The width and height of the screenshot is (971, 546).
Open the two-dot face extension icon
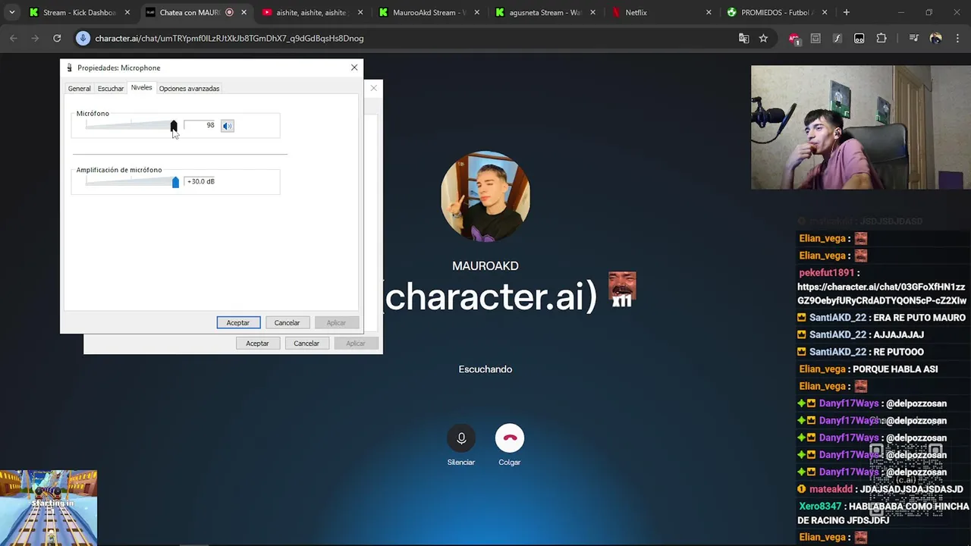[859, 38]
